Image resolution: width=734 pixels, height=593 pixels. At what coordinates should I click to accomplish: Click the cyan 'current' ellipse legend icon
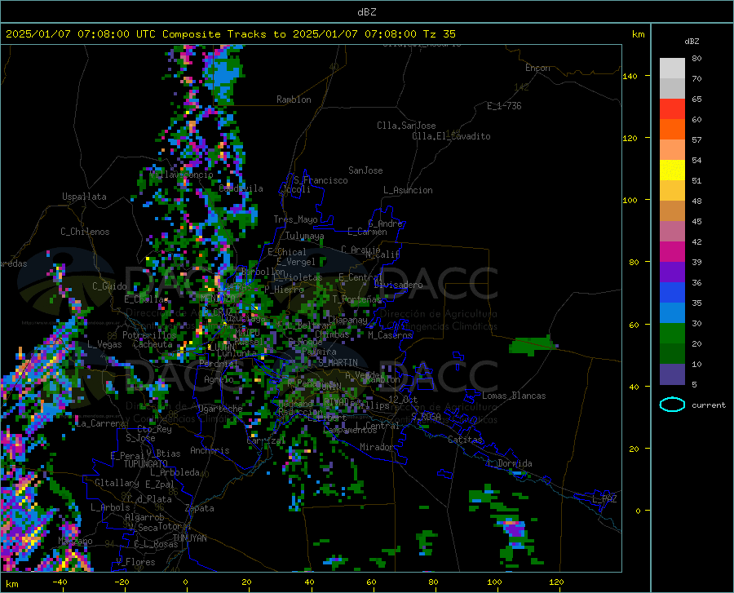(x=672, y=405)
